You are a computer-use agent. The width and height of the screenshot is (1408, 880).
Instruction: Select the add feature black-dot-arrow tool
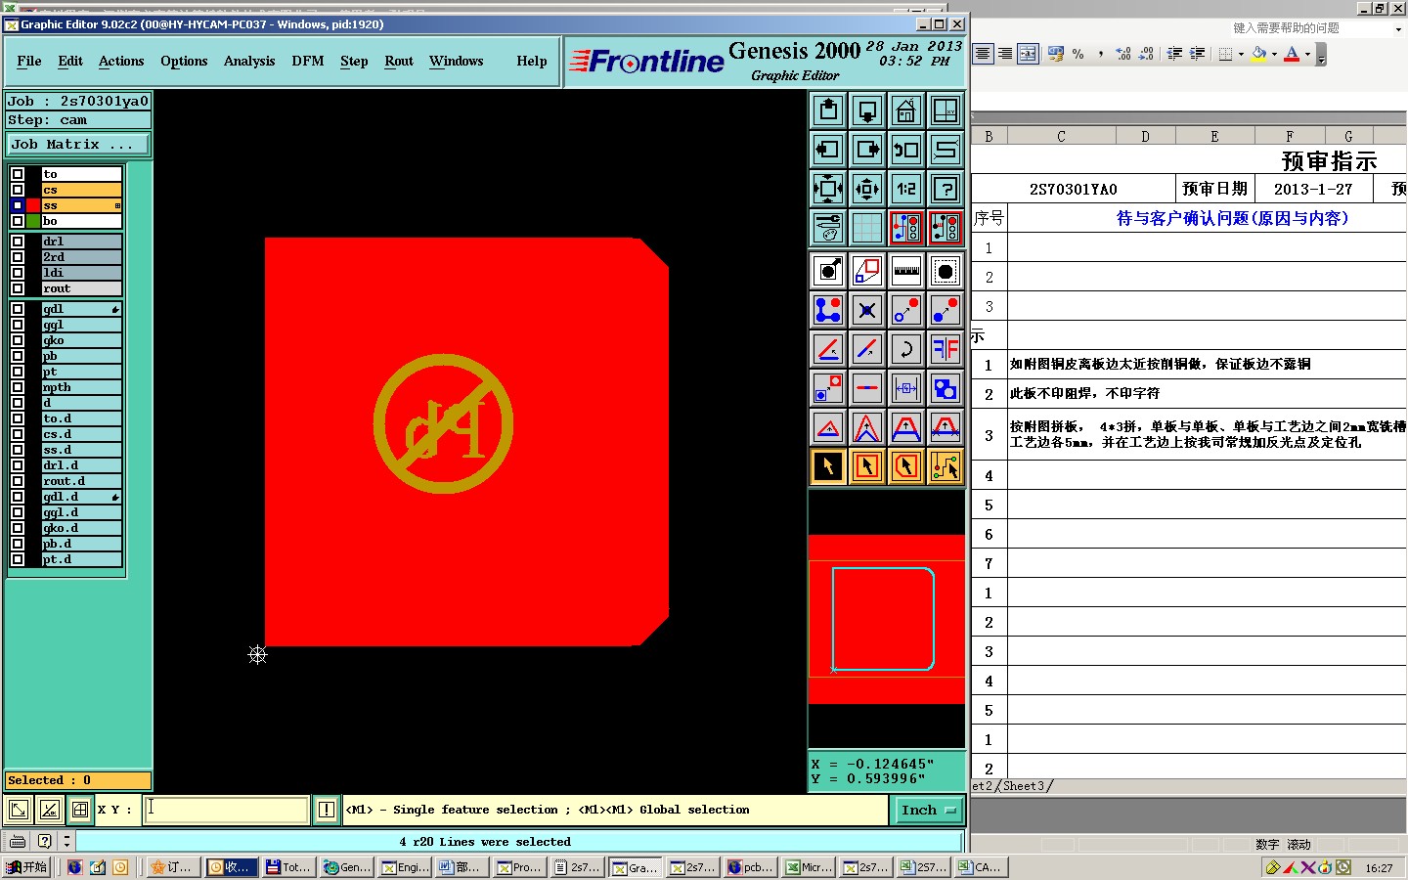click(x=828, y=271)
